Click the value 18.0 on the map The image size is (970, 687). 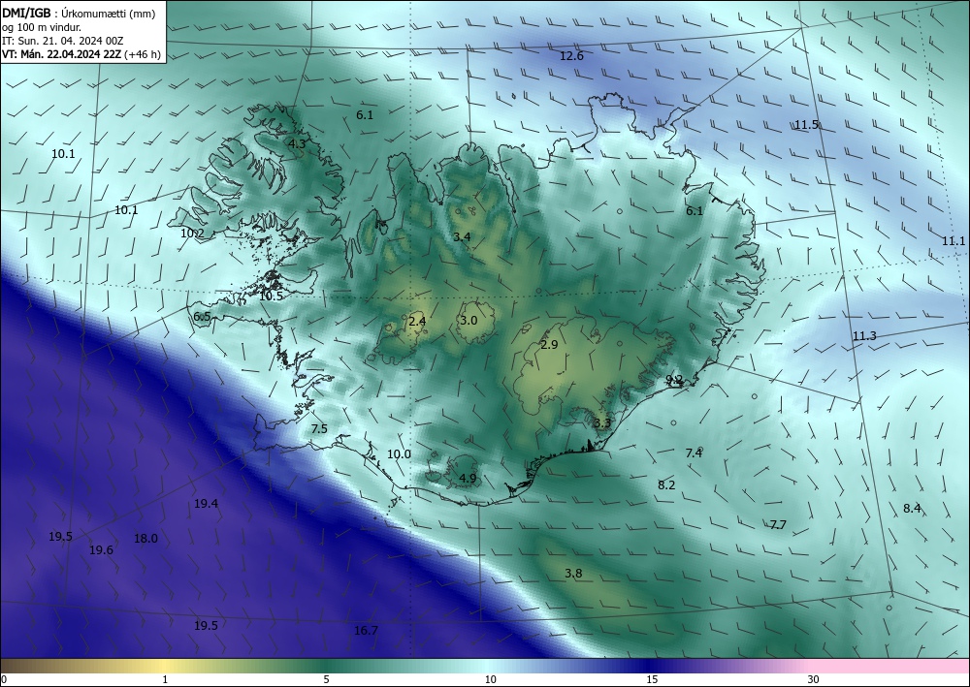pyautogui.click(x=145, y=539)
